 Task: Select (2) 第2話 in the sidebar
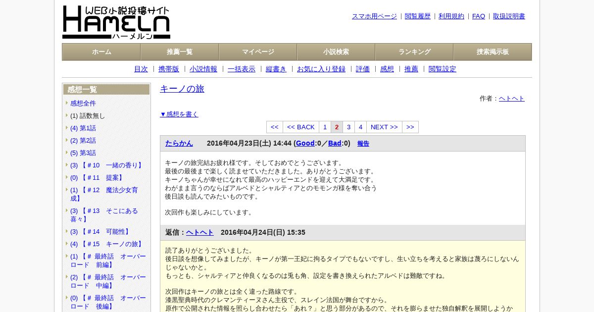click(83, 140)
